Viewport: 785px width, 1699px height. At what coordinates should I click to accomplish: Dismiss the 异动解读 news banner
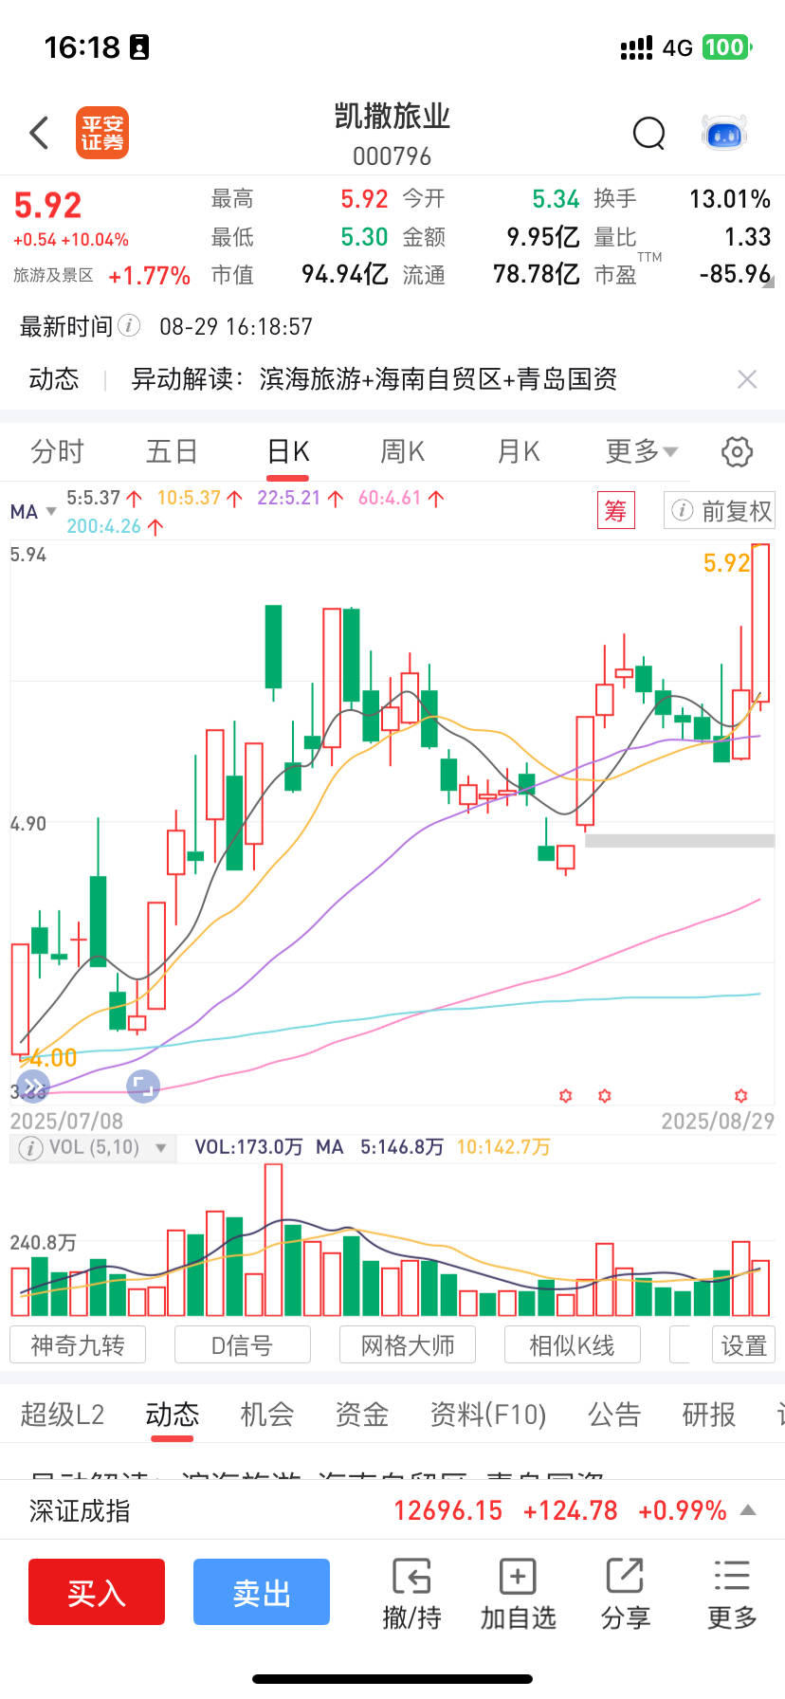[747, 379]
